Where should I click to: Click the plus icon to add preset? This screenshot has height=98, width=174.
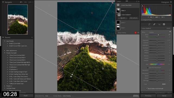click(32, 38)
